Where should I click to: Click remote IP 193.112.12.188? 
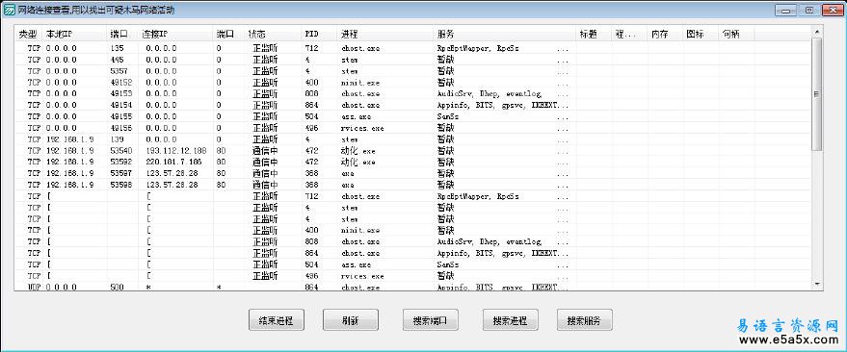(176, 150)
